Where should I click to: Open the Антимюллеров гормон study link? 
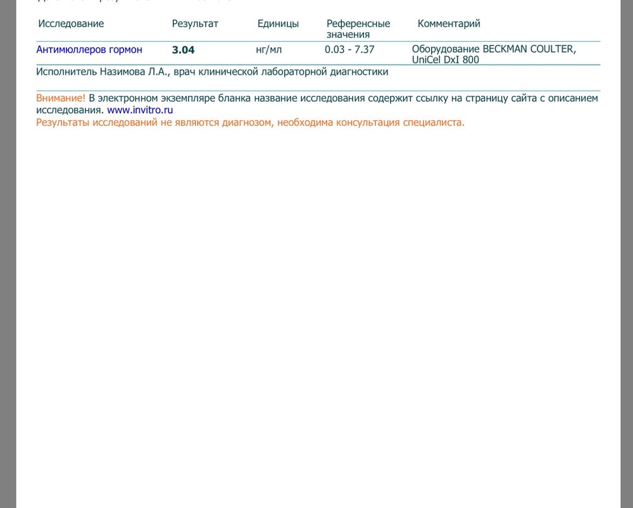click(89, 49)
